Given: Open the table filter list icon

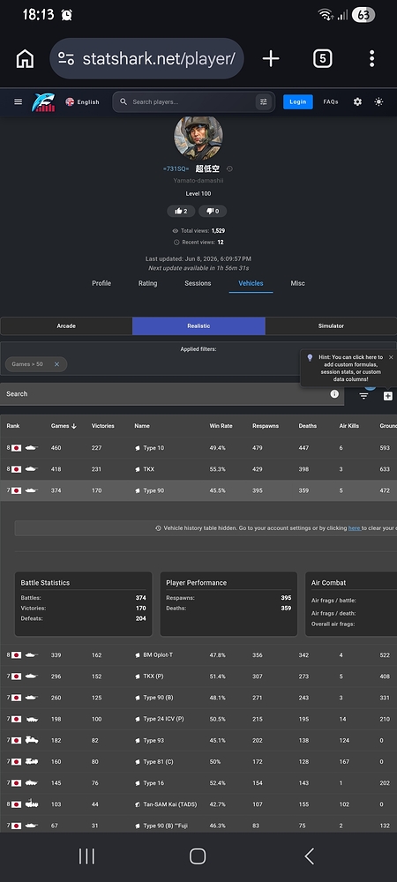Looking at the screenshot, I should 363,396.
